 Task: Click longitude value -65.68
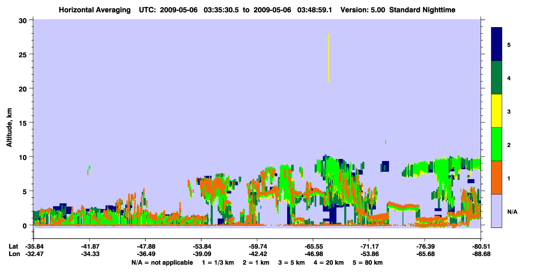point(425,254)
